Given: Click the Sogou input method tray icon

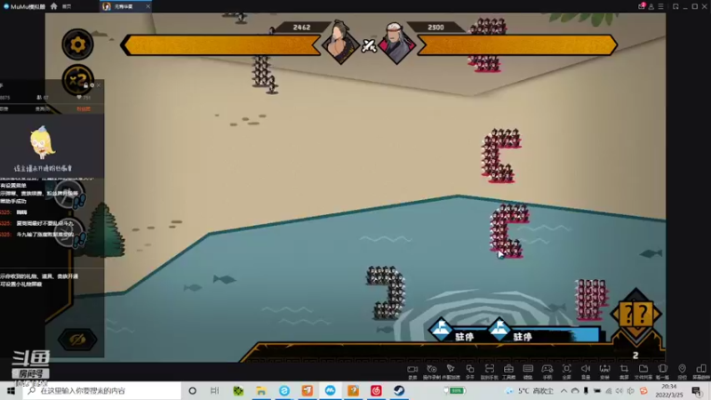Looking at the screenshot, I should pyautogui.click(x=643, y=390).
